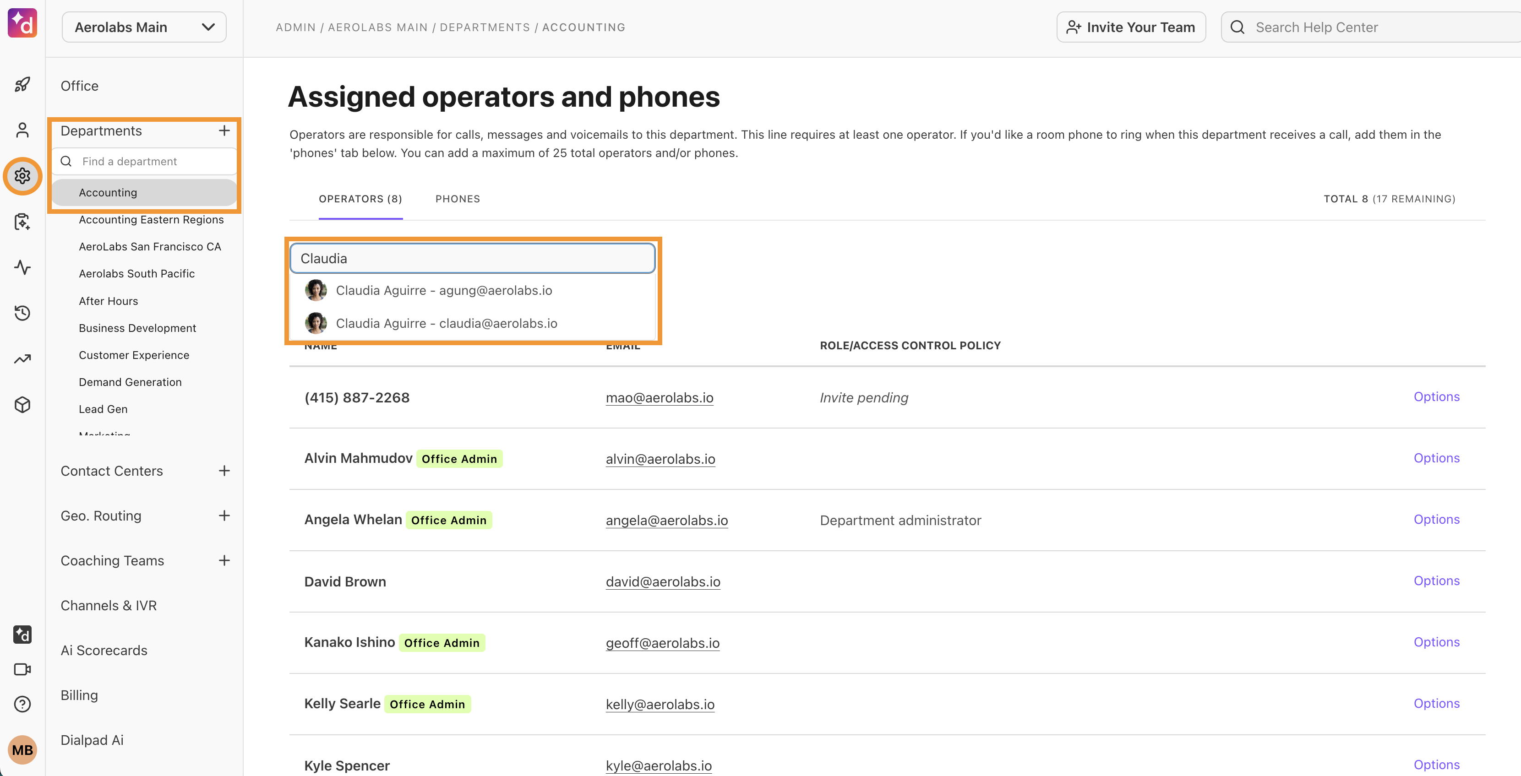Click the magnifier icon in Find a department
Viewport: 1521px width, 776px height.
tap(66, 161)
